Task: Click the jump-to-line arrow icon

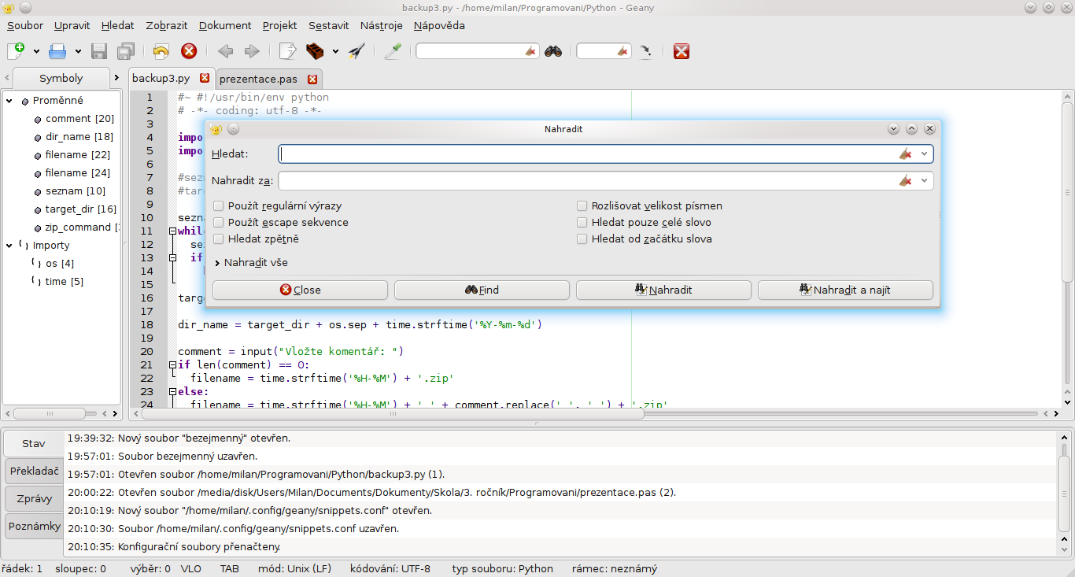Action: [x=645, y=51]
